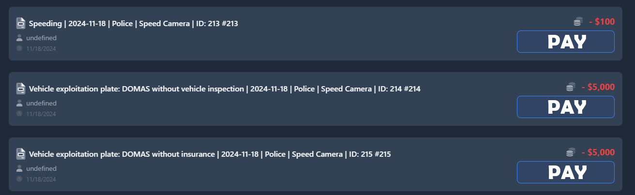Click the -$5,000 amount on invoice #215
This screenshot has height=195, width=635.
coord(598,152)
